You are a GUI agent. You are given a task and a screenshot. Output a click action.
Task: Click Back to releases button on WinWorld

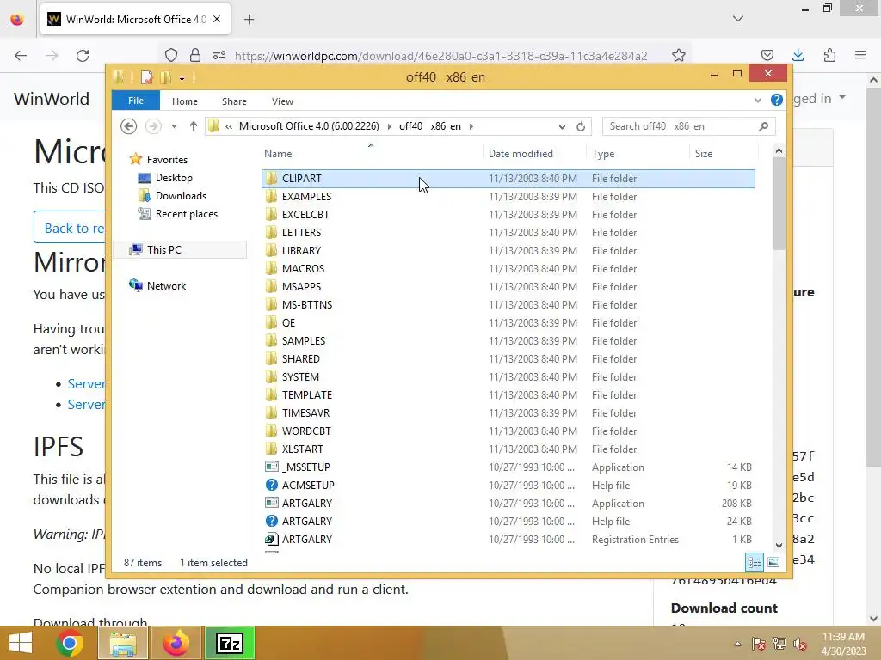(71, 228)
